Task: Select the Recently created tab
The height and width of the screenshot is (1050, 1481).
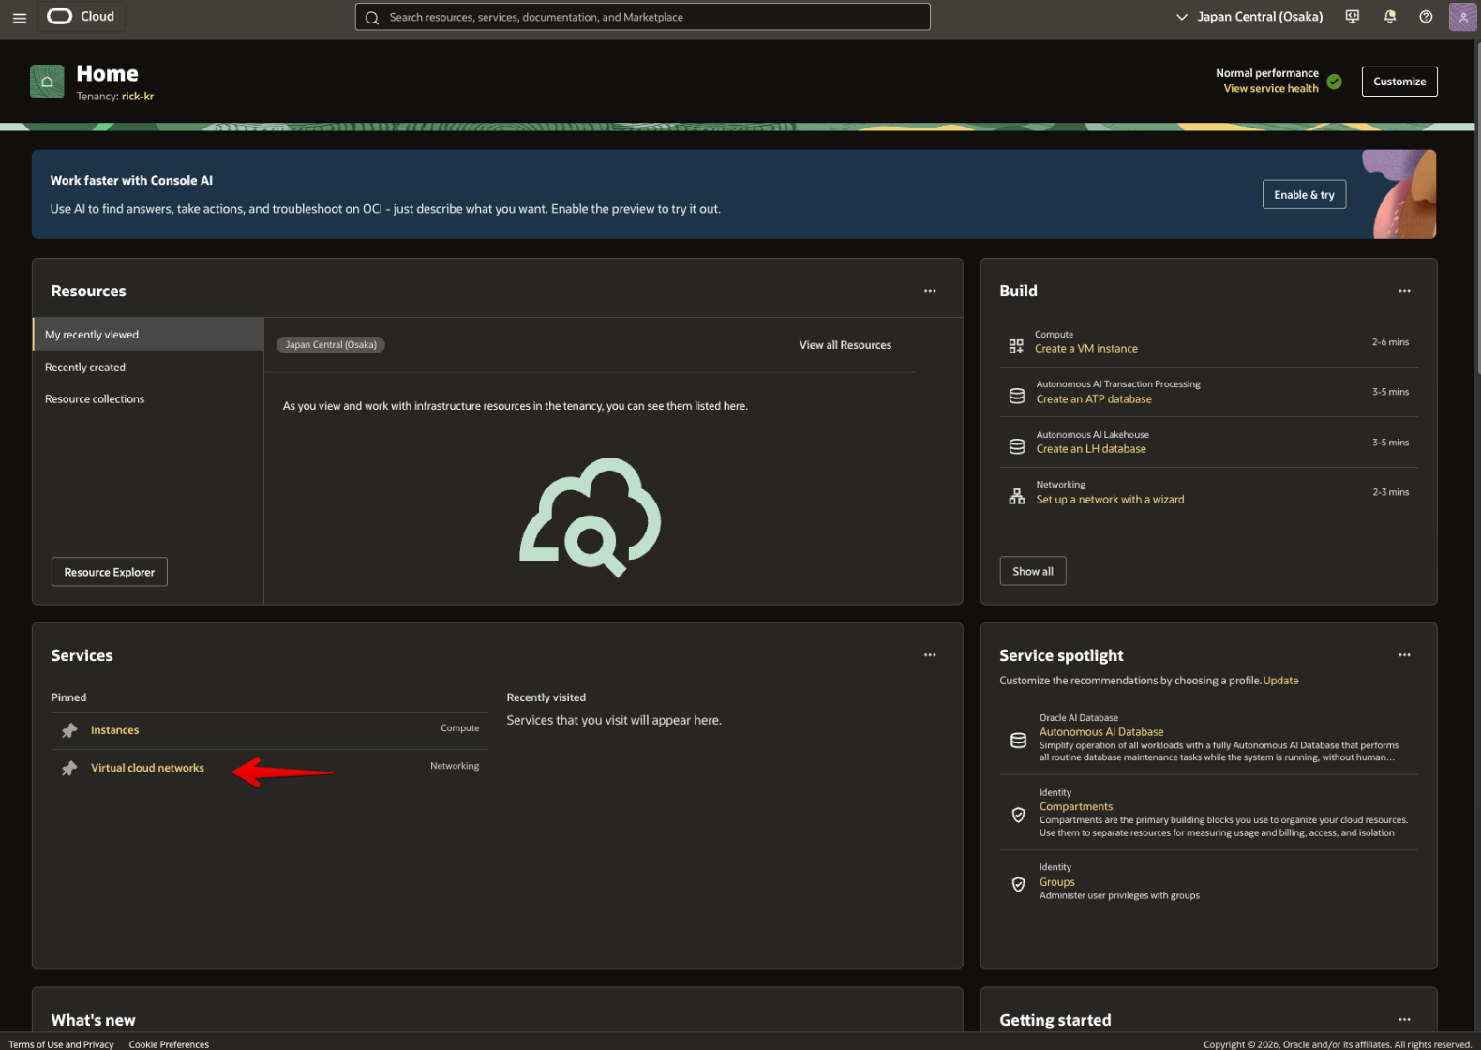Action: (x=148, y=367)
